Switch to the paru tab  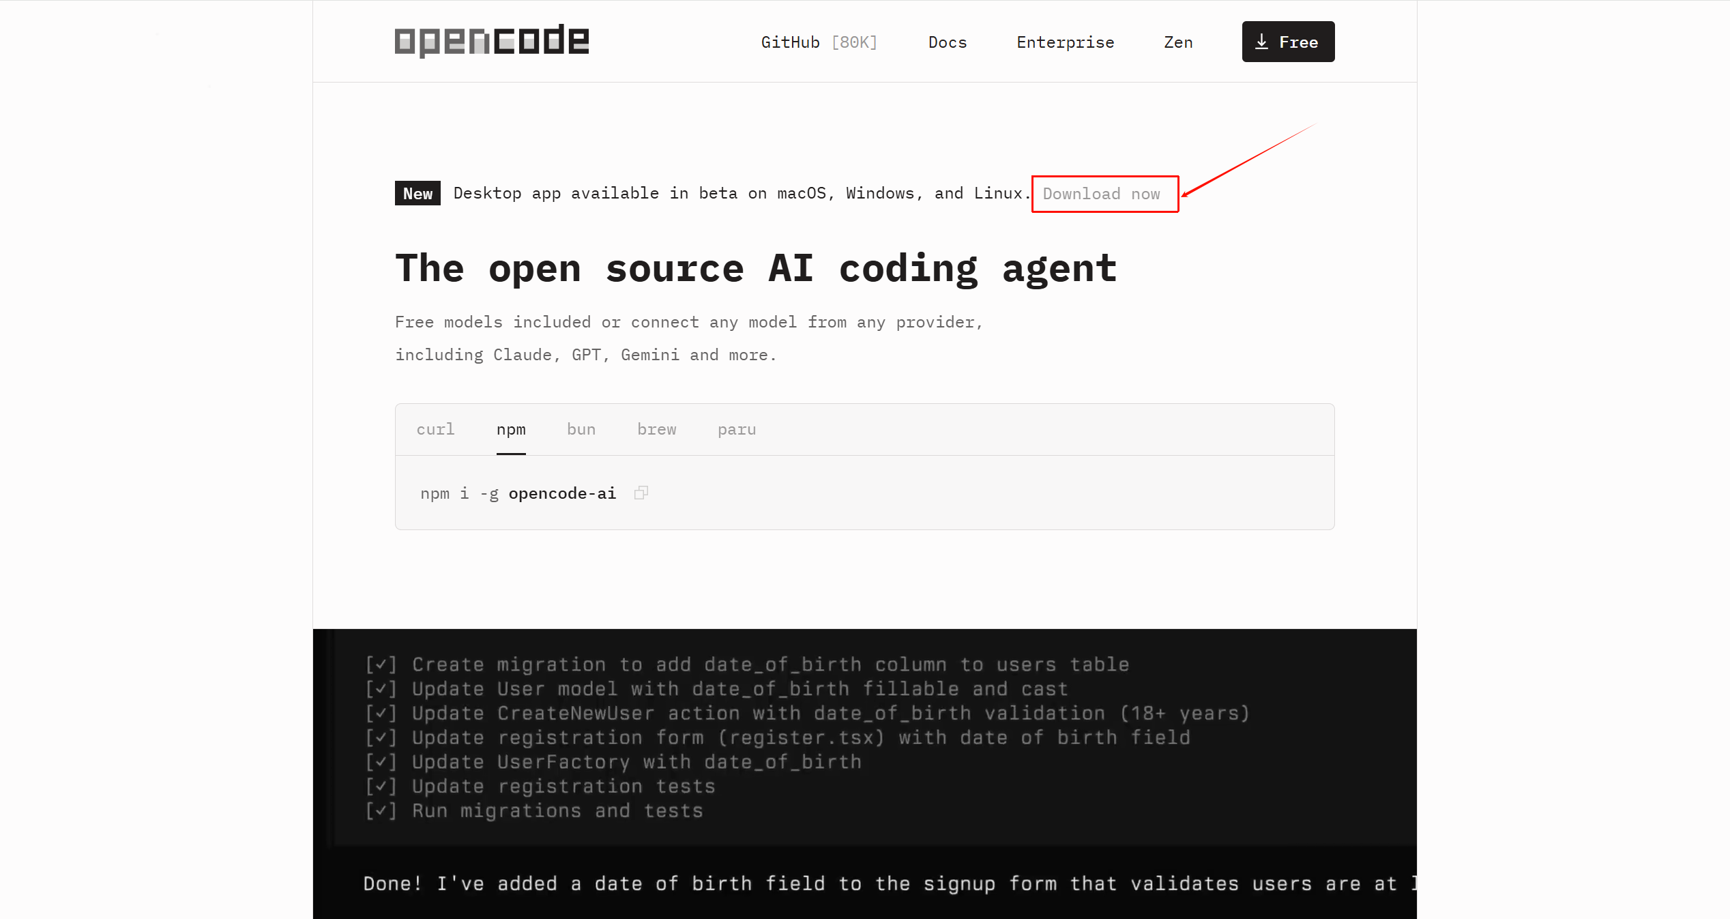(737, 430)
